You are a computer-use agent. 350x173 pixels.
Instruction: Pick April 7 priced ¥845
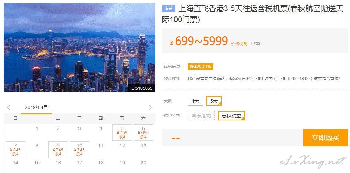click(15, 150)
